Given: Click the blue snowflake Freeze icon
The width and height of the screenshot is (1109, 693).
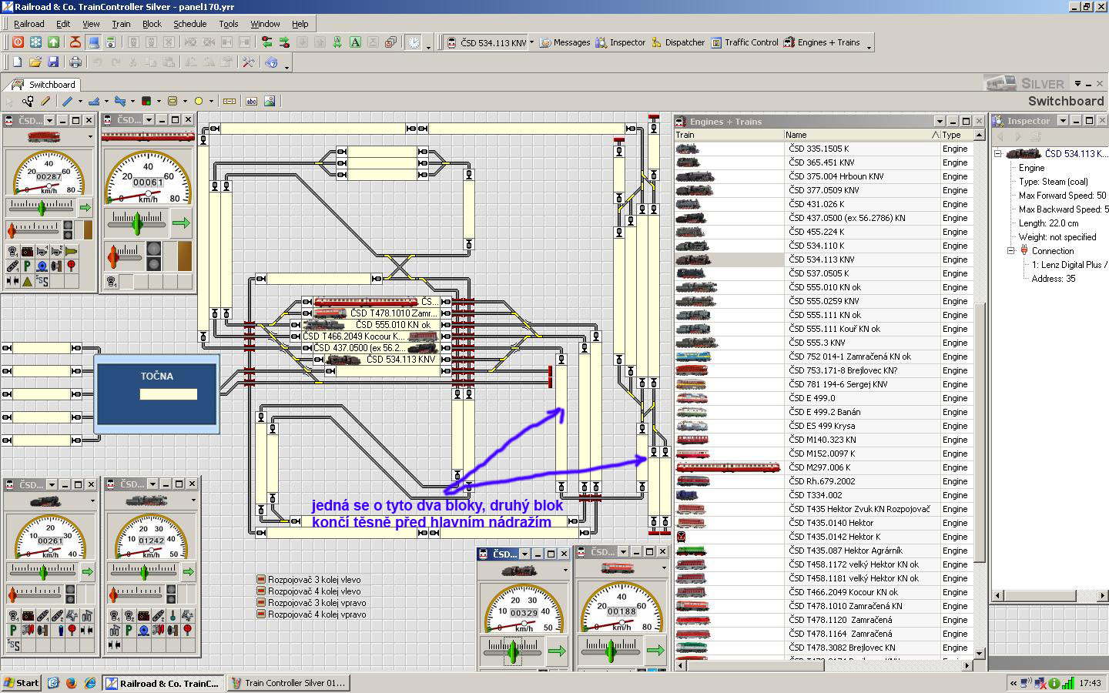Looking at the screenshot, I should point(35,42).
